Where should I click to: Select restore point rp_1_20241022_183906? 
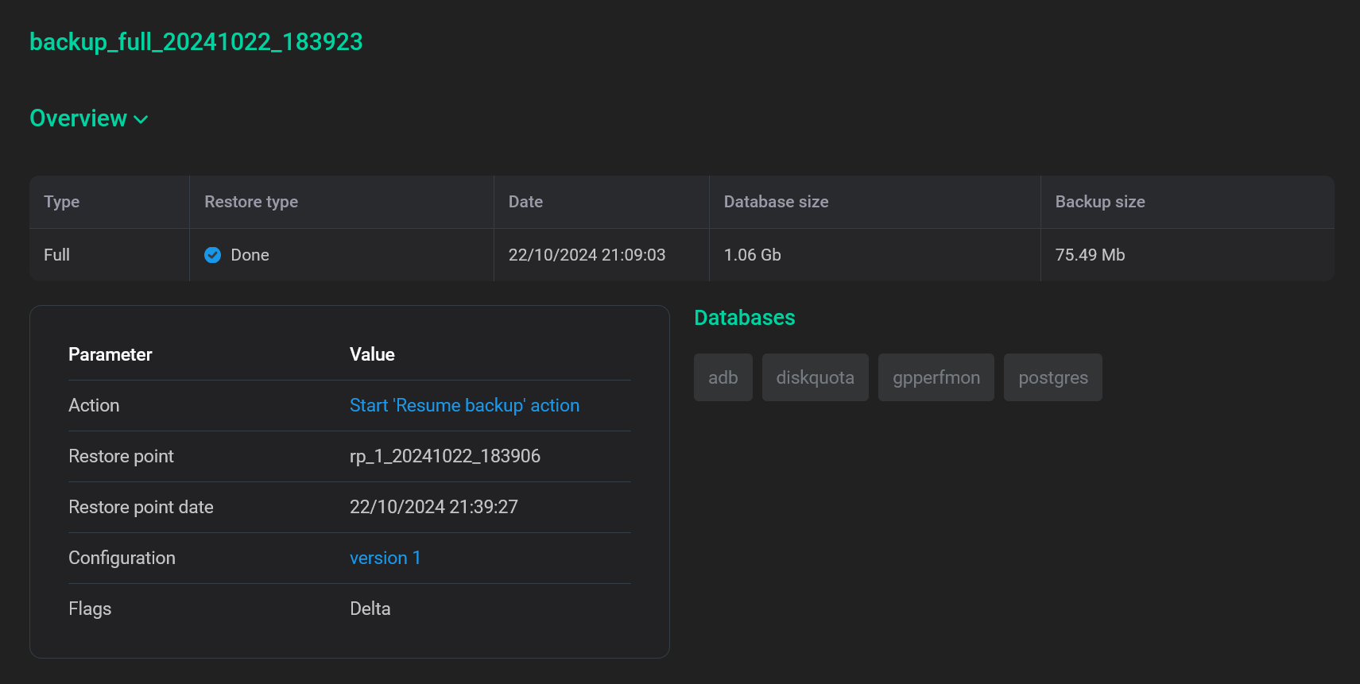445,456
